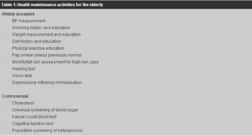Check Pap smear unless previously normal
The height and width of the screenshot is (136, 252).
(x=4, y=55)
